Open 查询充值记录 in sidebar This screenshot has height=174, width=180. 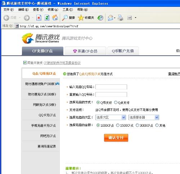click(x=41, y=146)
